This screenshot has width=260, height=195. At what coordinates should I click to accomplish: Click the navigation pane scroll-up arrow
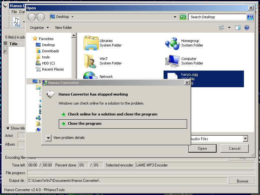pos(74,35)
